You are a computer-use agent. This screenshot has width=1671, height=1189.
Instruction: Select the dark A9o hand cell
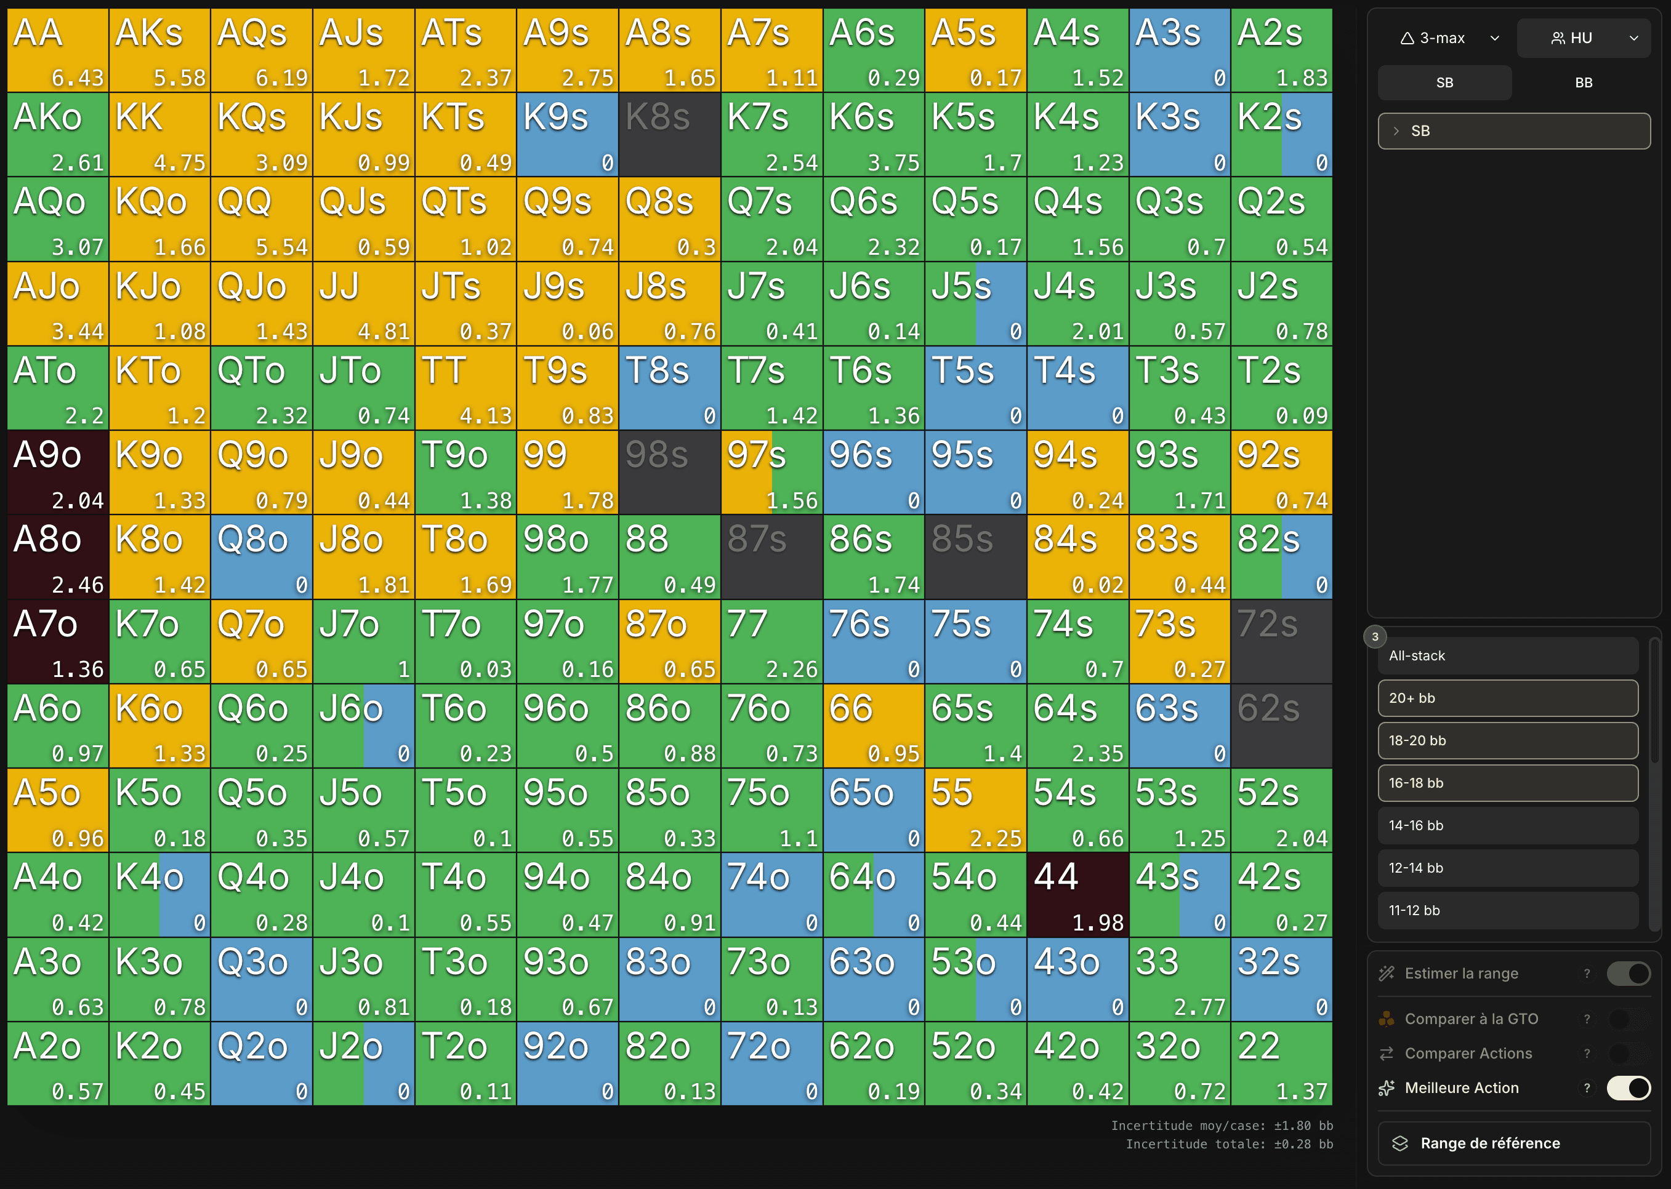coord(58,472)
